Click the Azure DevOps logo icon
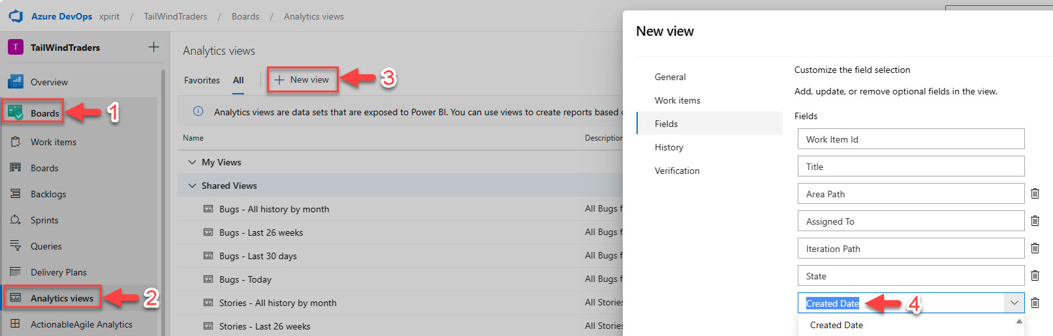Viewport: 1053px width, 336px height. 16,16
